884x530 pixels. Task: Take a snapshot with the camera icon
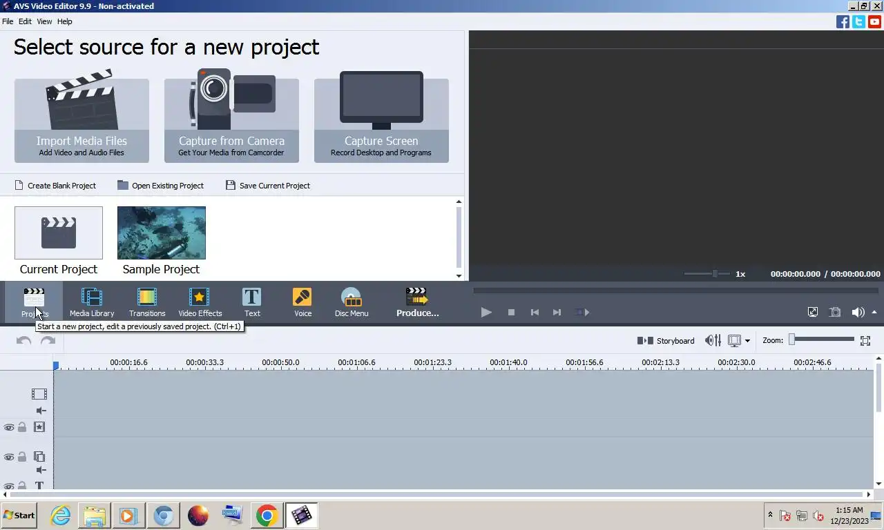[835, 312]
